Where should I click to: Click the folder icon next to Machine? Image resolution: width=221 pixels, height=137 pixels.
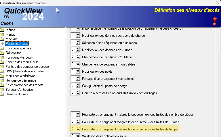tap(3, 39)
